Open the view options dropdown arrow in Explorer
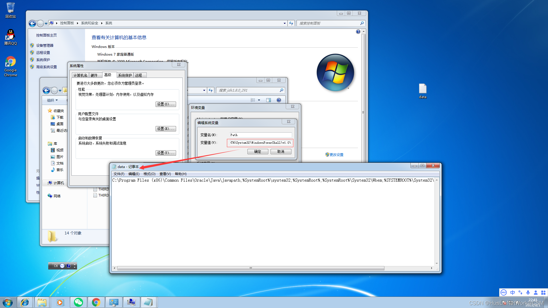 coord(259,100)
